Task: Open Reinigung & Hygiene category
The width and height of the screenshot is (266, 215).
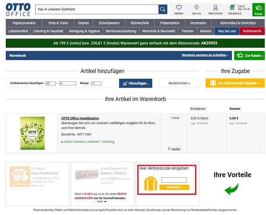Action: pyautogui.click(x=84, y=31)
